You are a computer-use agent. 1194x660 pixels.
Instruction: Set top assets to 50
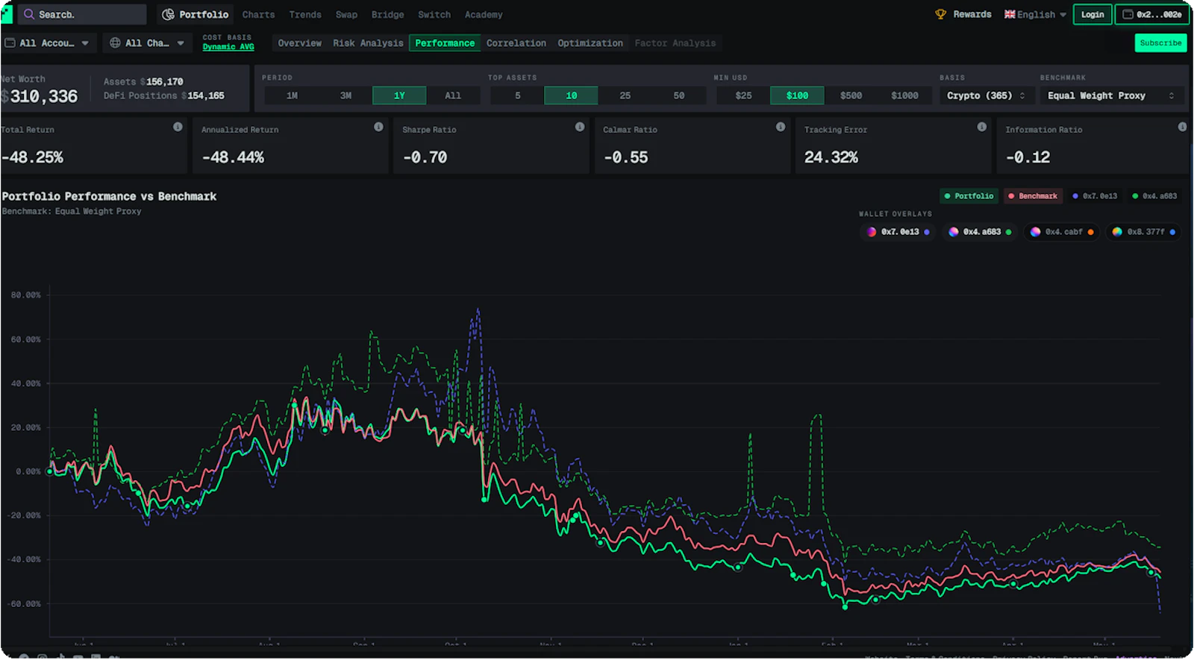pos(679,95)
